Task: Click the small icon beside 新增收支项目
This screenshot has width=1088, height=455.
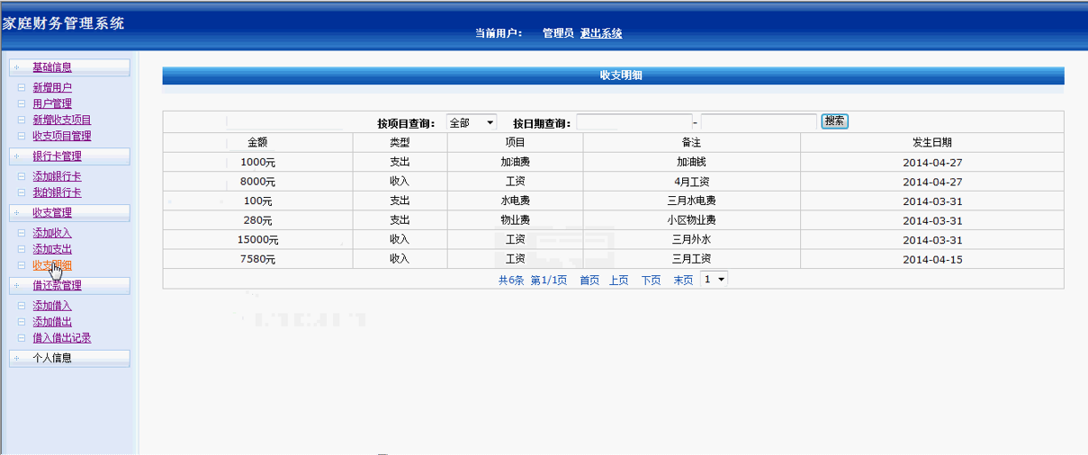Action: 22,120
